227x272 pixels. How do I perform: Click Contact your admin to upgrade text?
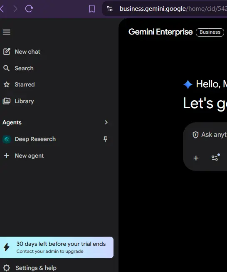(x=50, y=251)
